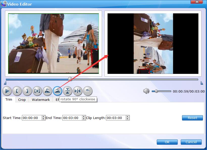Viewport: 207px width, 150px height.
Task: Set trim start with left bracket icon
Action: [17, 91]
